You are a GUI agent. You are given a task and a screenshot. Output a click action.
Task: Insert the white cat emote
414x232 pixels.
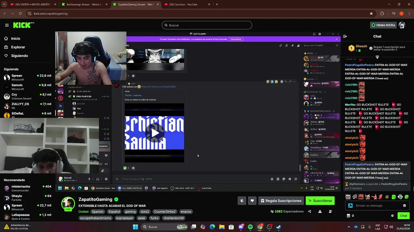pos(348,197)
